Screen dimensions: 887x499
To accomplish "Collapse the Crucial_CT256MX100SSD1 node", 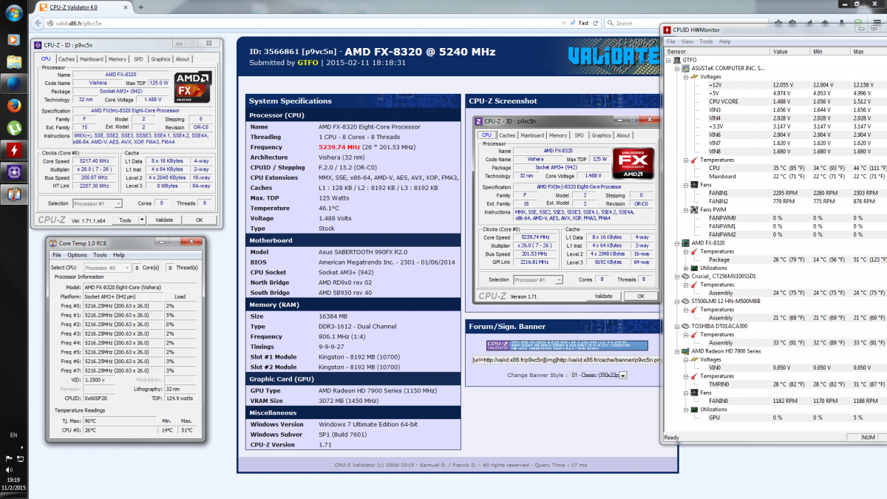I will coord(677,276).
